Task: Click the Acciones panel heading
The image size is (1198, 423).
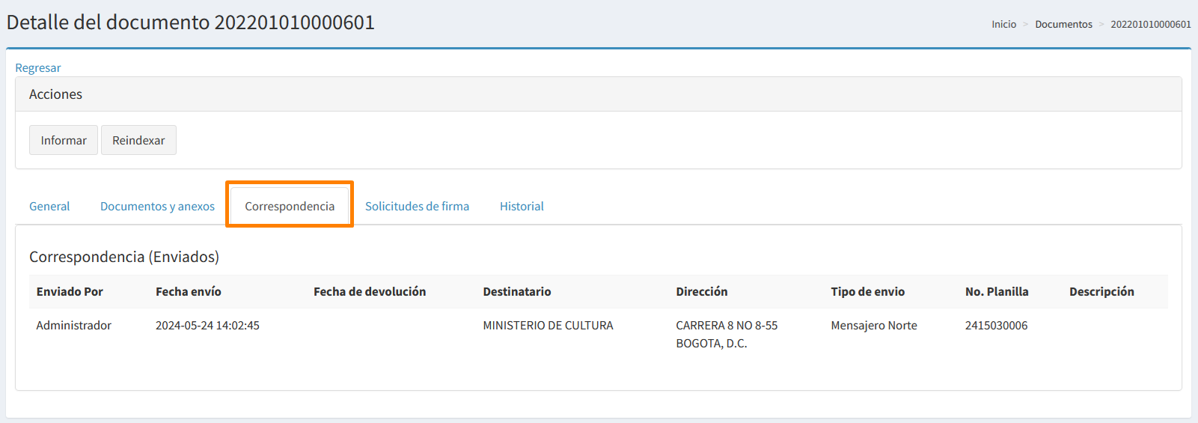Action: (55, 94)
